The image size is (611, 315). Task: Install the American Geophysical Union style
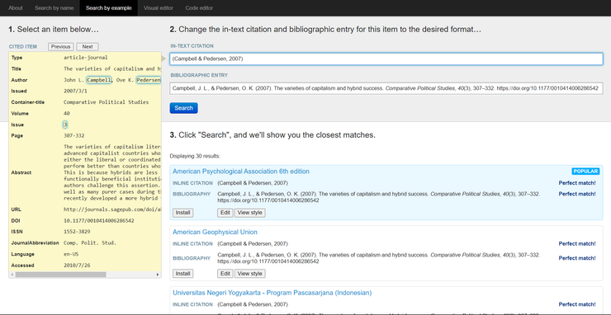point(182,274)
